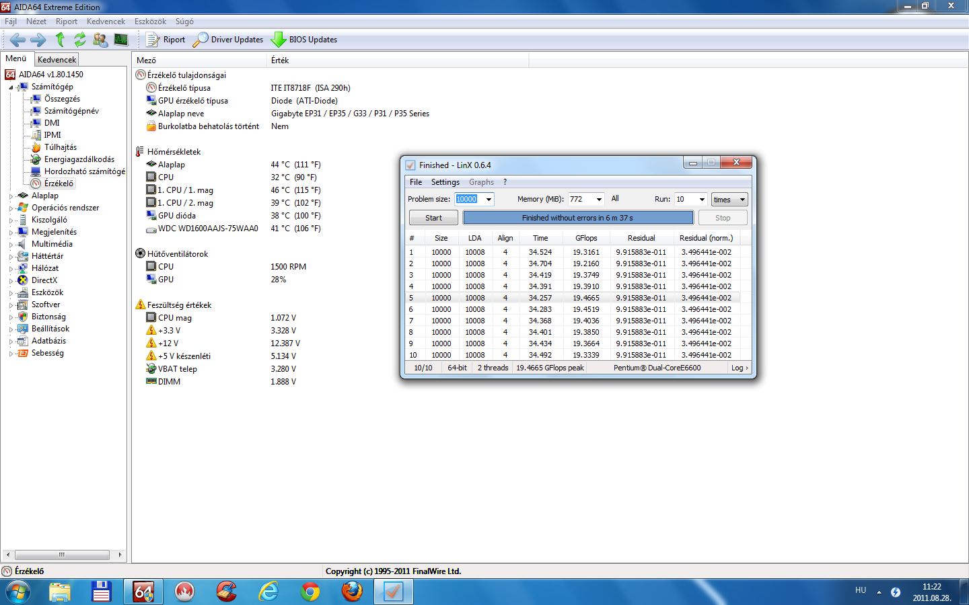Open the Nézet menu
Screen dimensions: 969x605
36,22
